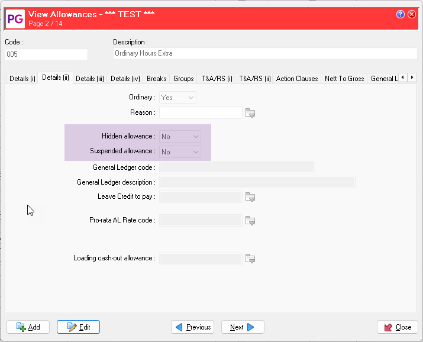This screenshot has height=342, width=423.
Task: Click the General Ledger code field
Action: click(237, 167)
